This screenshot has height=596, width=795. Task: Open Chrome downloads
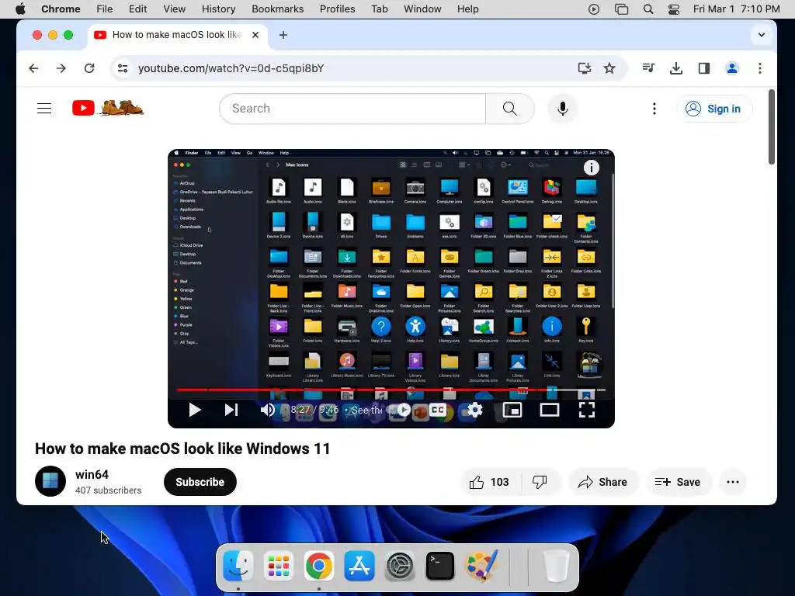point(676,68)
